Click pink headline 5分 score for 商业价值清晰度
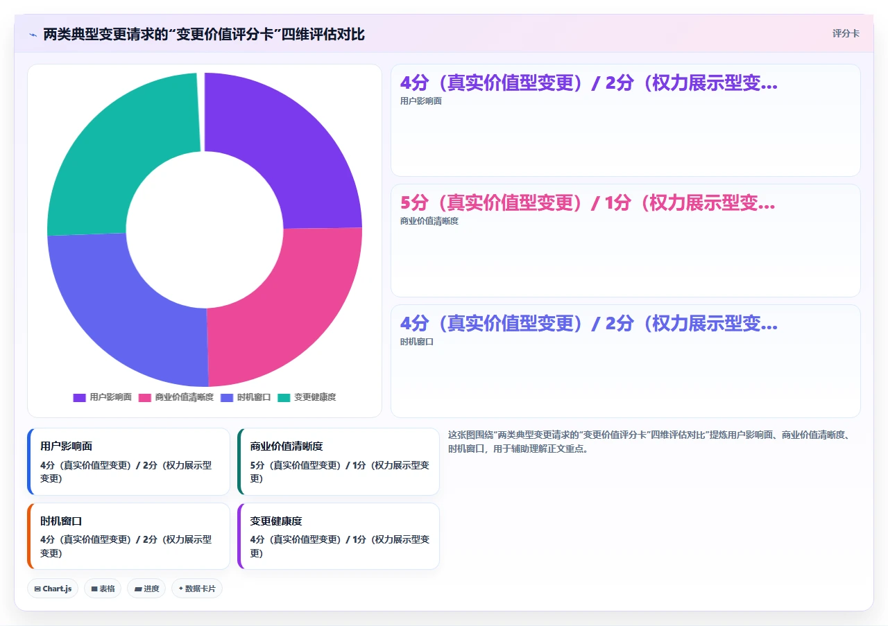888x626 pixels. click(588, 203)
